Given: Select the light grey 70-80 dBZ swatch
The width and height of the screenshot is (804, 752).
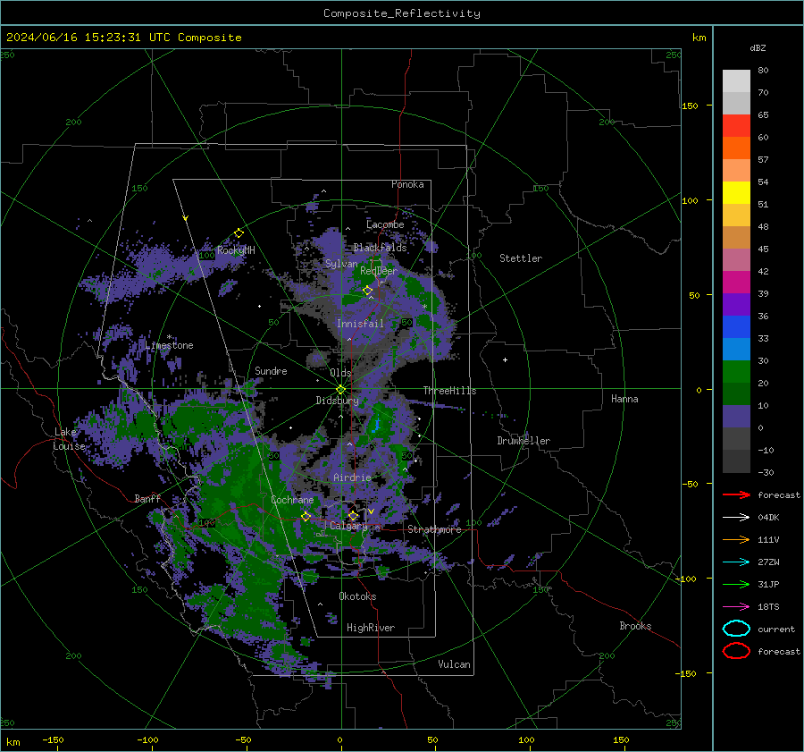Looking at the screenshot, I should click(x=736, y=81).
